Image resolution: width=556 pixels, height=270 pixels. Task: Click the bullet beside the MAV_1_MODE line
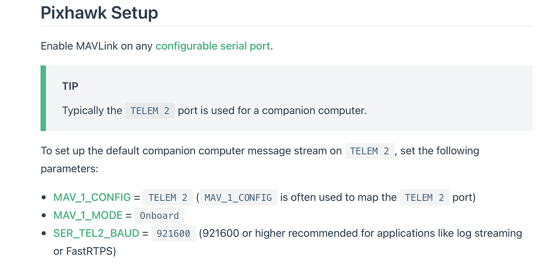coord(44,216)
